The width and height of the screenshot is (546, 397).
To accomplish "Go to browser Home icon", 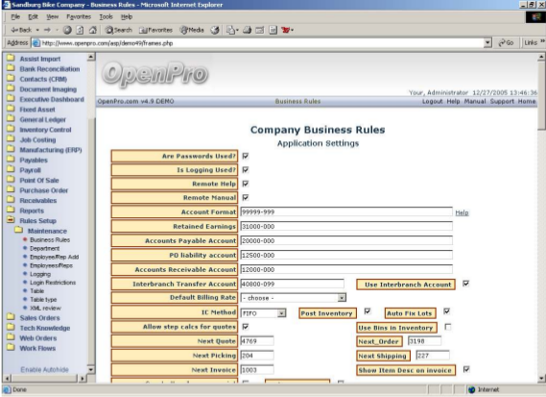I will (x=93, y=30).
